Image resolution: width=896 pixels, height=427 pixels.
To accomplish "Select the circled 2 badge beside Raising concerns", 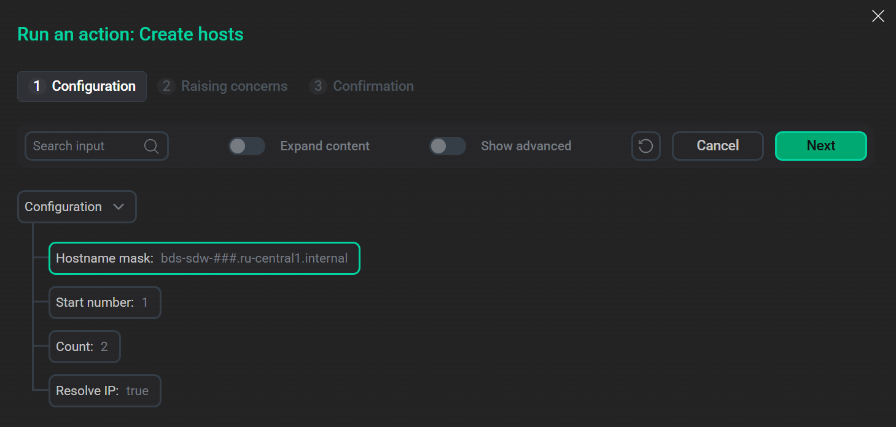I will pos(166,86).
